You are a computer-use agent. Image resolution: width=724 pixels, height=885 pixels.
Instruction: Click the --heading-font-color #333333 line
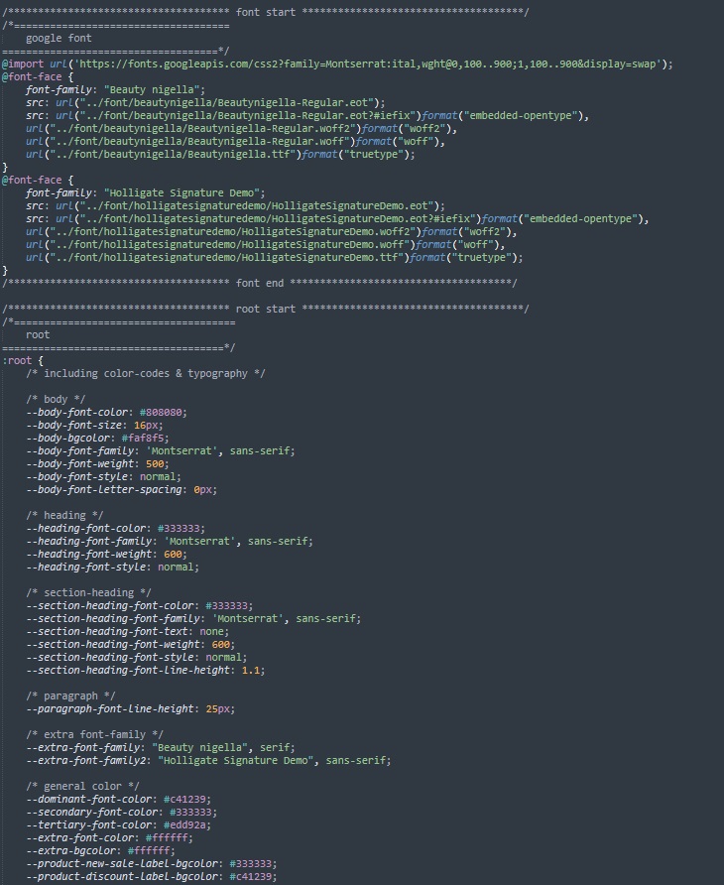tap(115, 528)
